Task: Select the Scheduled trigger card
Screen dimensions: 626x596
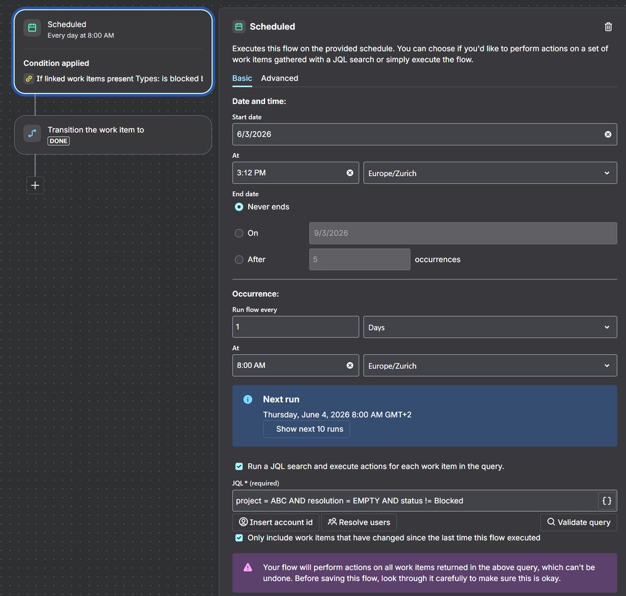Action: click(x=113, y=51)
